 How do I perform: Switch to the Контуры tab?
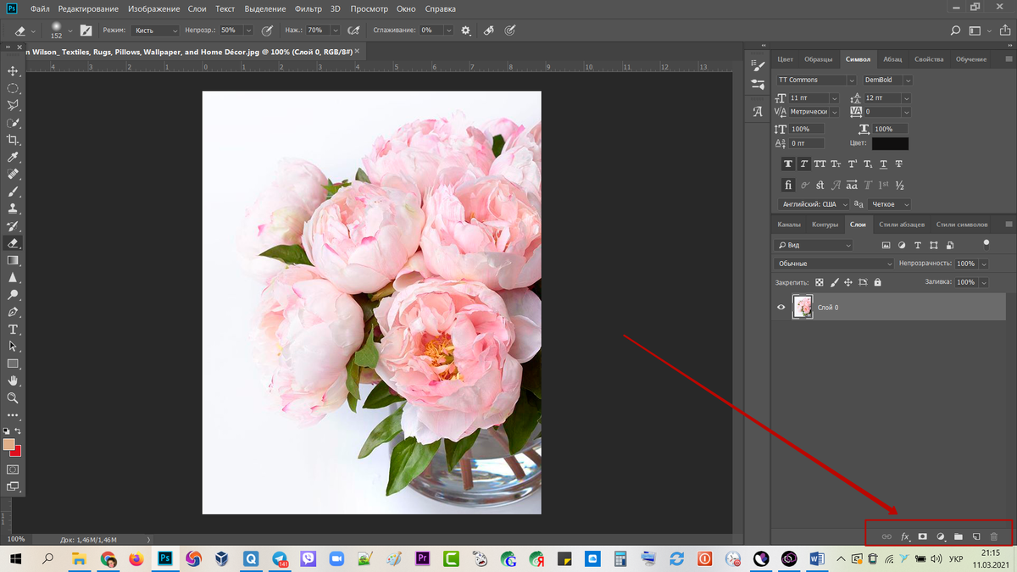pos(825,225)
